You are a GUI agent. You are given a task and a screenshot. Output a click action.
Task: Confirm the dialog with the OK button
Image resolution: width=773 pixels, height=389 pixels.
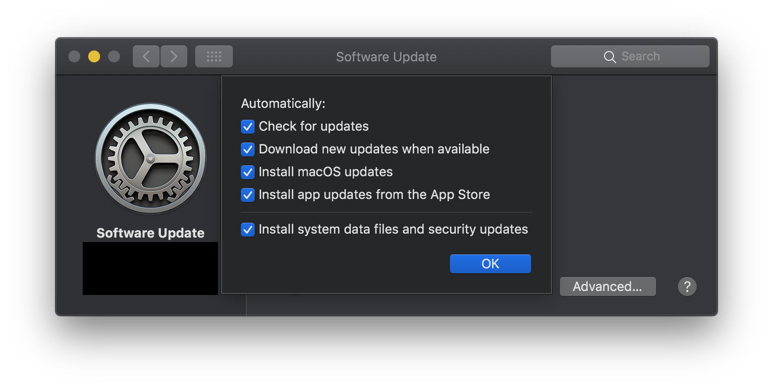click(490, 264)
